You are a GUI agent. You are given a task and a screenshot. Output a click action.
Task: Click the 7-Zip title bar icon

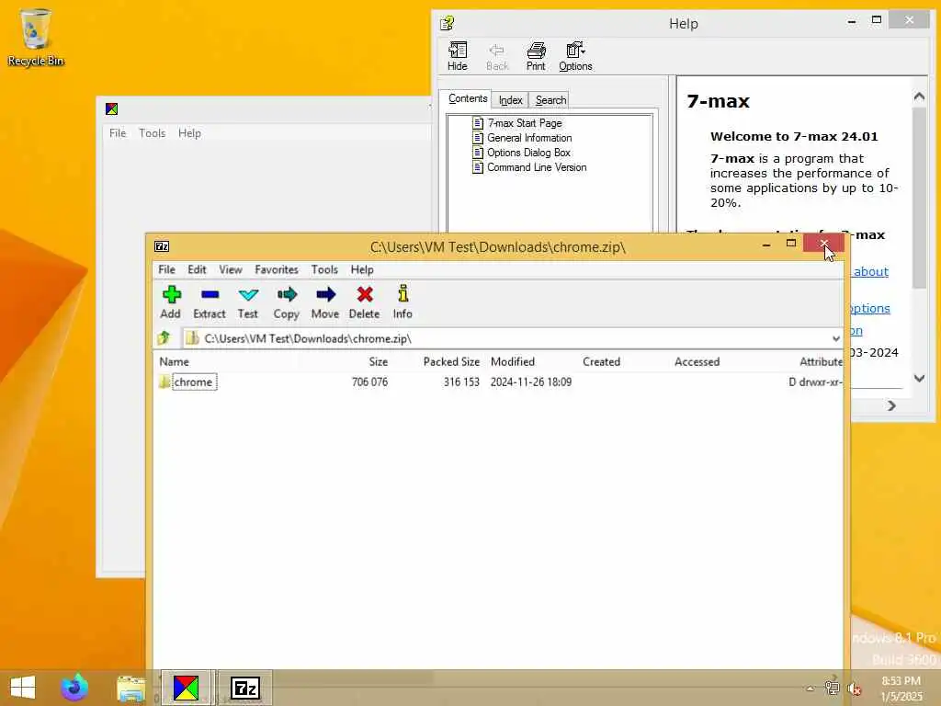pos(162,246)
